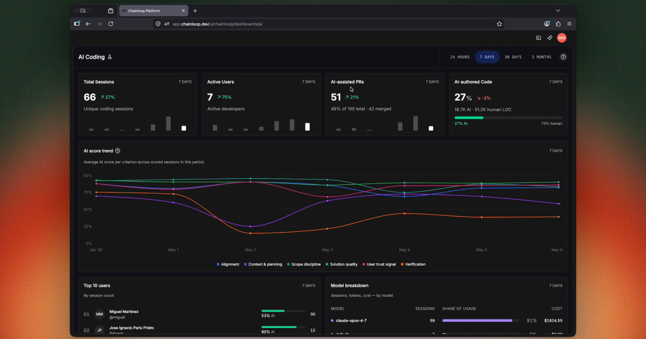Click the tab overview icon left of the tab
Viewport: 646px width, 339px height.
tap(110, 11)
